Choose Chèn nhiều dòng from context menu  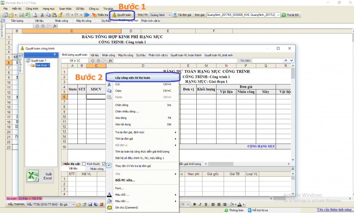click(127, 111)
